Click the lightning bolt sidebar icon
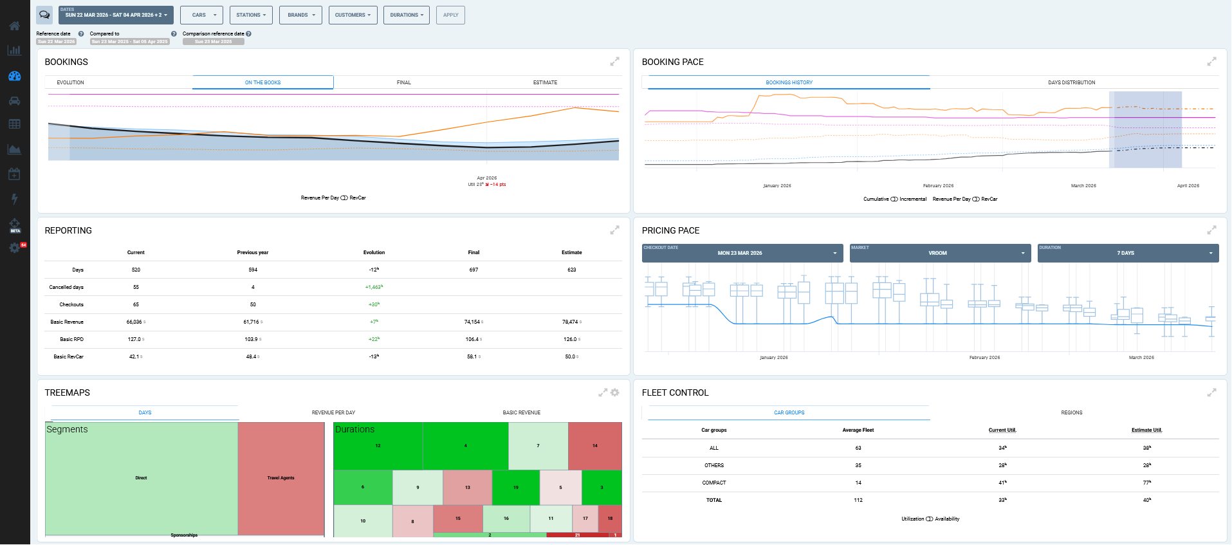The height and width of the screenshot is (545, 1232). coord(14,199)
